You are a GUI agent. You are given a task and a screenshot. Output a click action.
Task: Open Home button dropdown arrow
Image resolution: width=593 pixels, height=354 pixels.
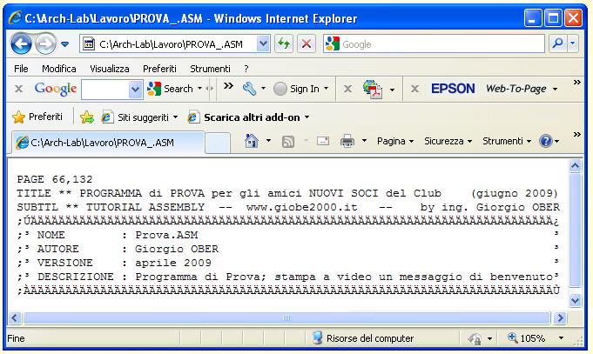tap(268, 141)
